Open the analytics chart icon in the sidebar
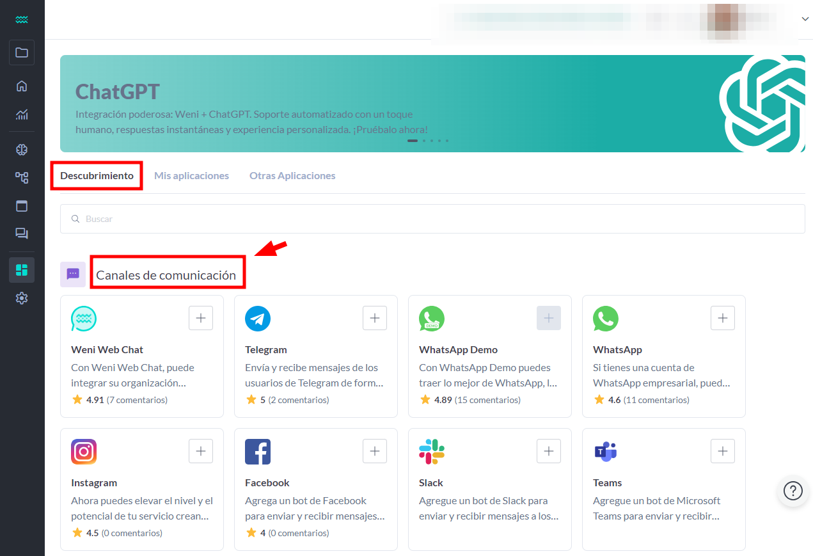Screen dimensions: 813x556 pos(22,115)
